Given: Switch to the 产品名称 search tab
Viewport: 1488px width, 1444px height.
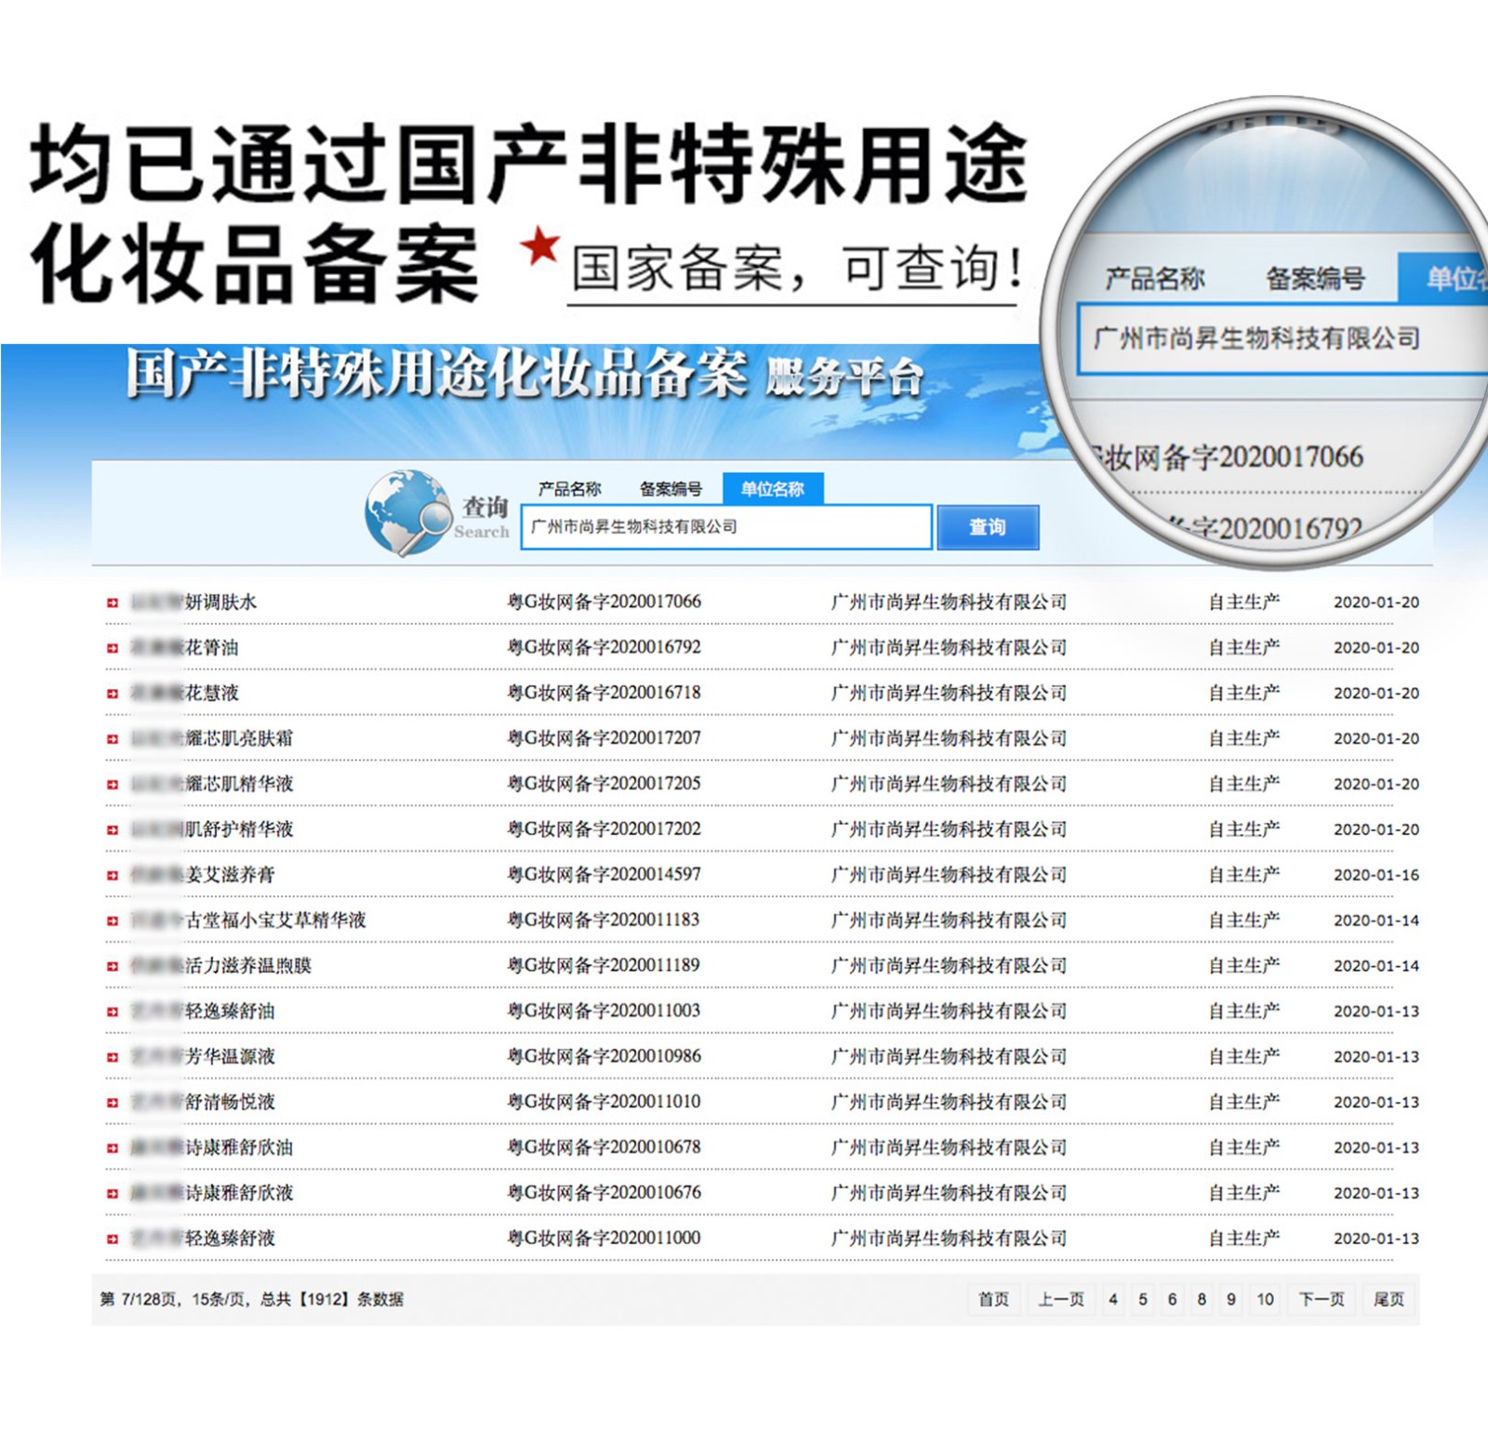Looking at the screenshot, I should point(569,489).
